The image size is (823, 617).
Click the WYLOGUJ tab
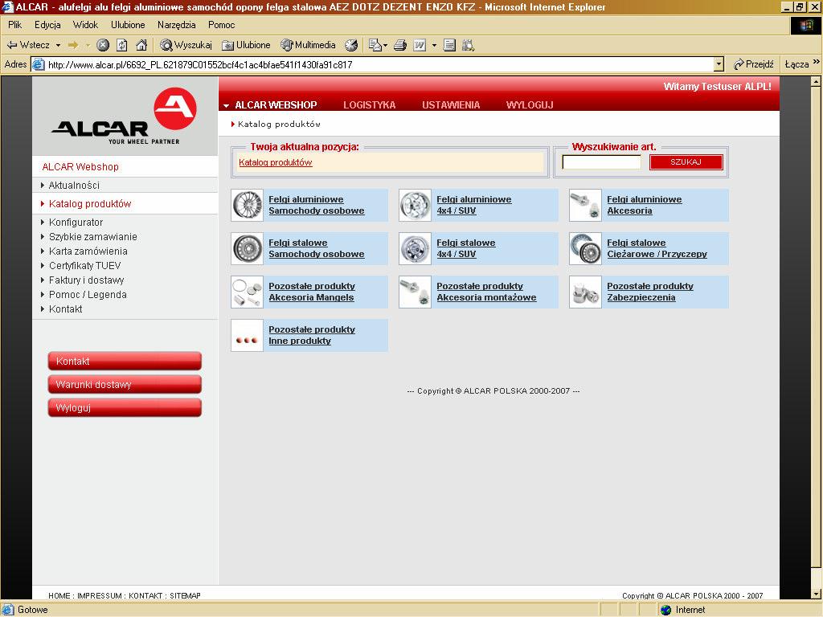(x=530, y=105)
